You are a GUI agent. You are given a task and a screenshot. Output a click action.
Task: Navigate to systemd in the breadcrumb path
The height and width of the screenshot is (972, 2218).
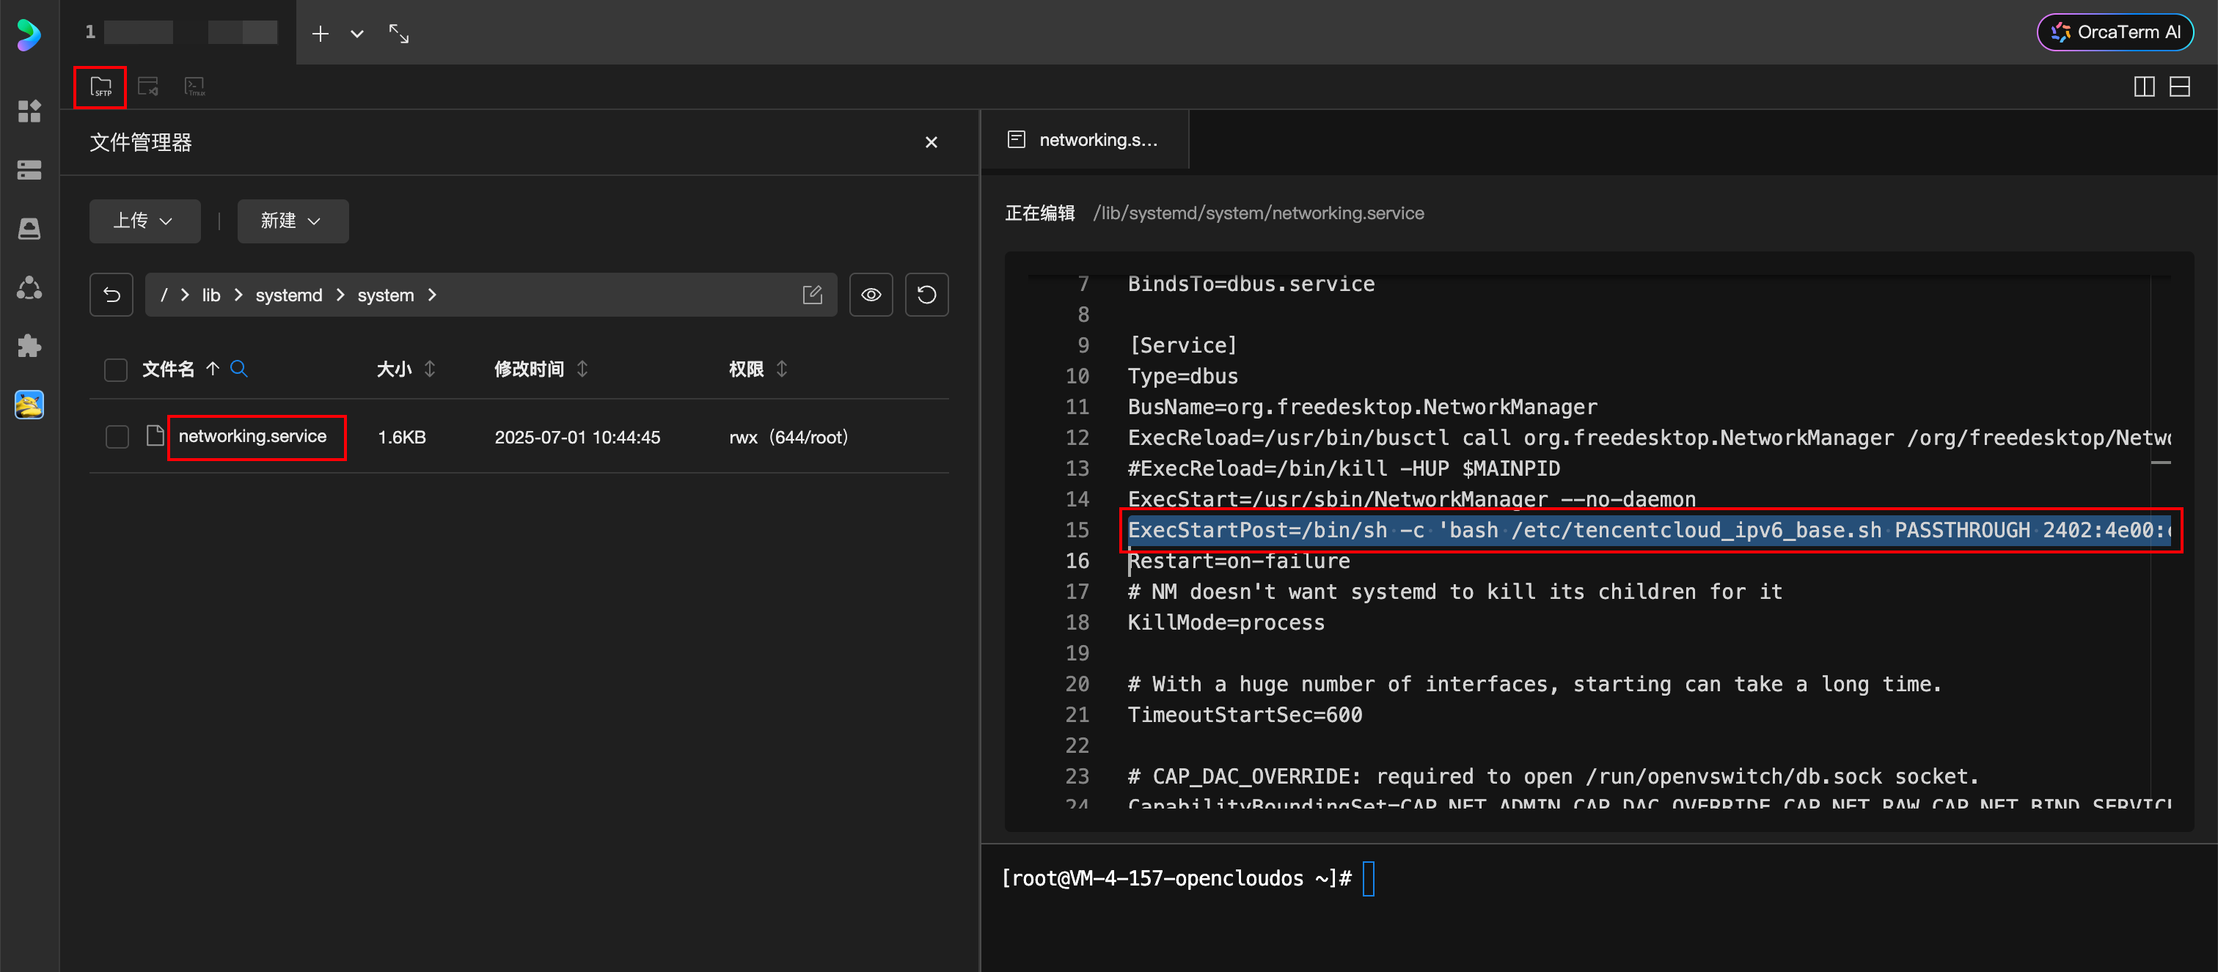click(x=288, y=295)
